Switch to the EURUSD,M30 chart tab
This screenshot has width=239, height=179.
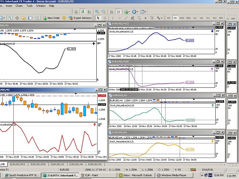[x=38, y=164]
